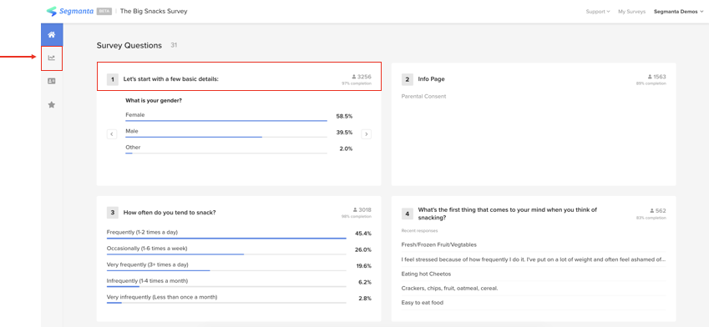
Task: Click '89% completion' label
Action: click(651, 83)
